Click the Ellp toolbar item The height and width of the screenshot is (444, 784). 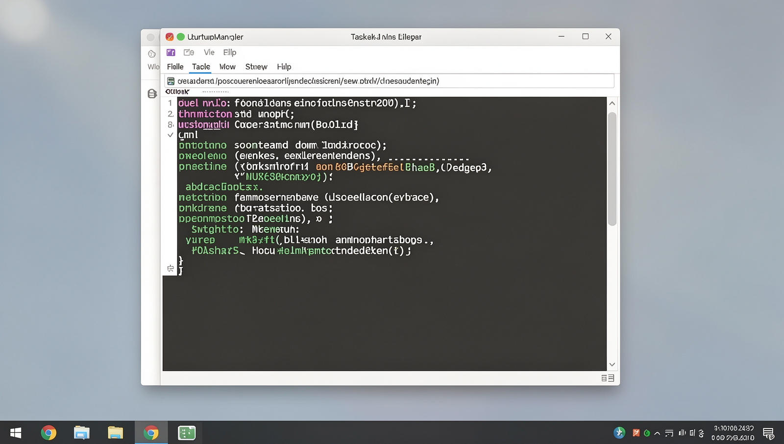pyautogui.click(x=230, y=52)
